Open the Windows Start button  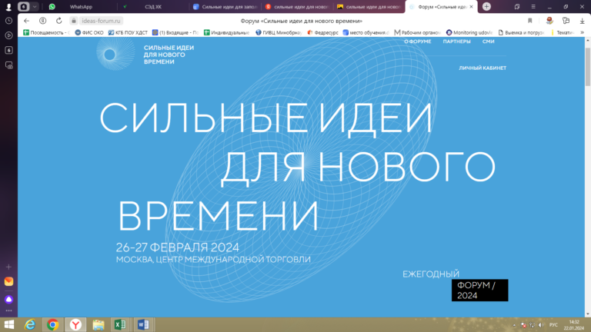pos(8,324)
